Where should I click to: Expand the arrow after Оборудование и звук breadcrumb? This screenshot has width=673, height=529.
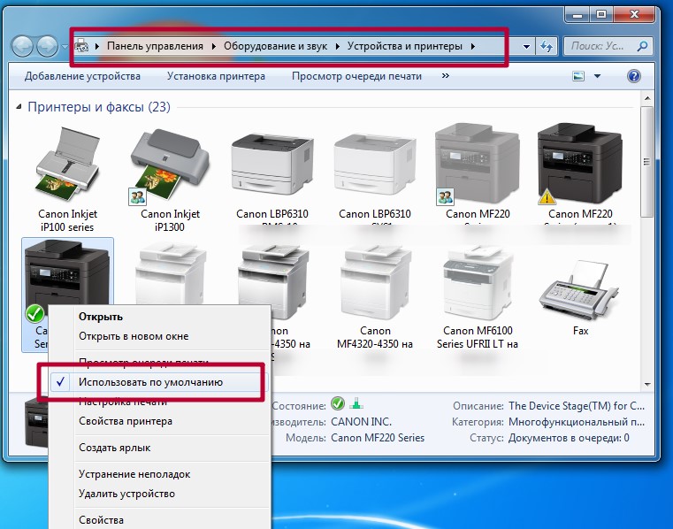click(x=337, y=46)
